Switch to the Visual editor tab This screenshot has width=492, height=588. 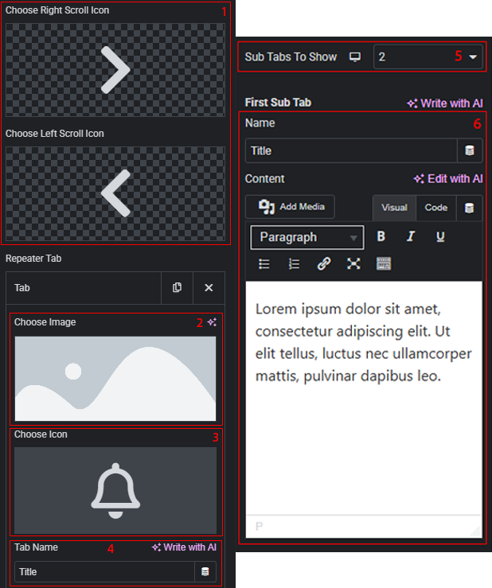point(394,208)
